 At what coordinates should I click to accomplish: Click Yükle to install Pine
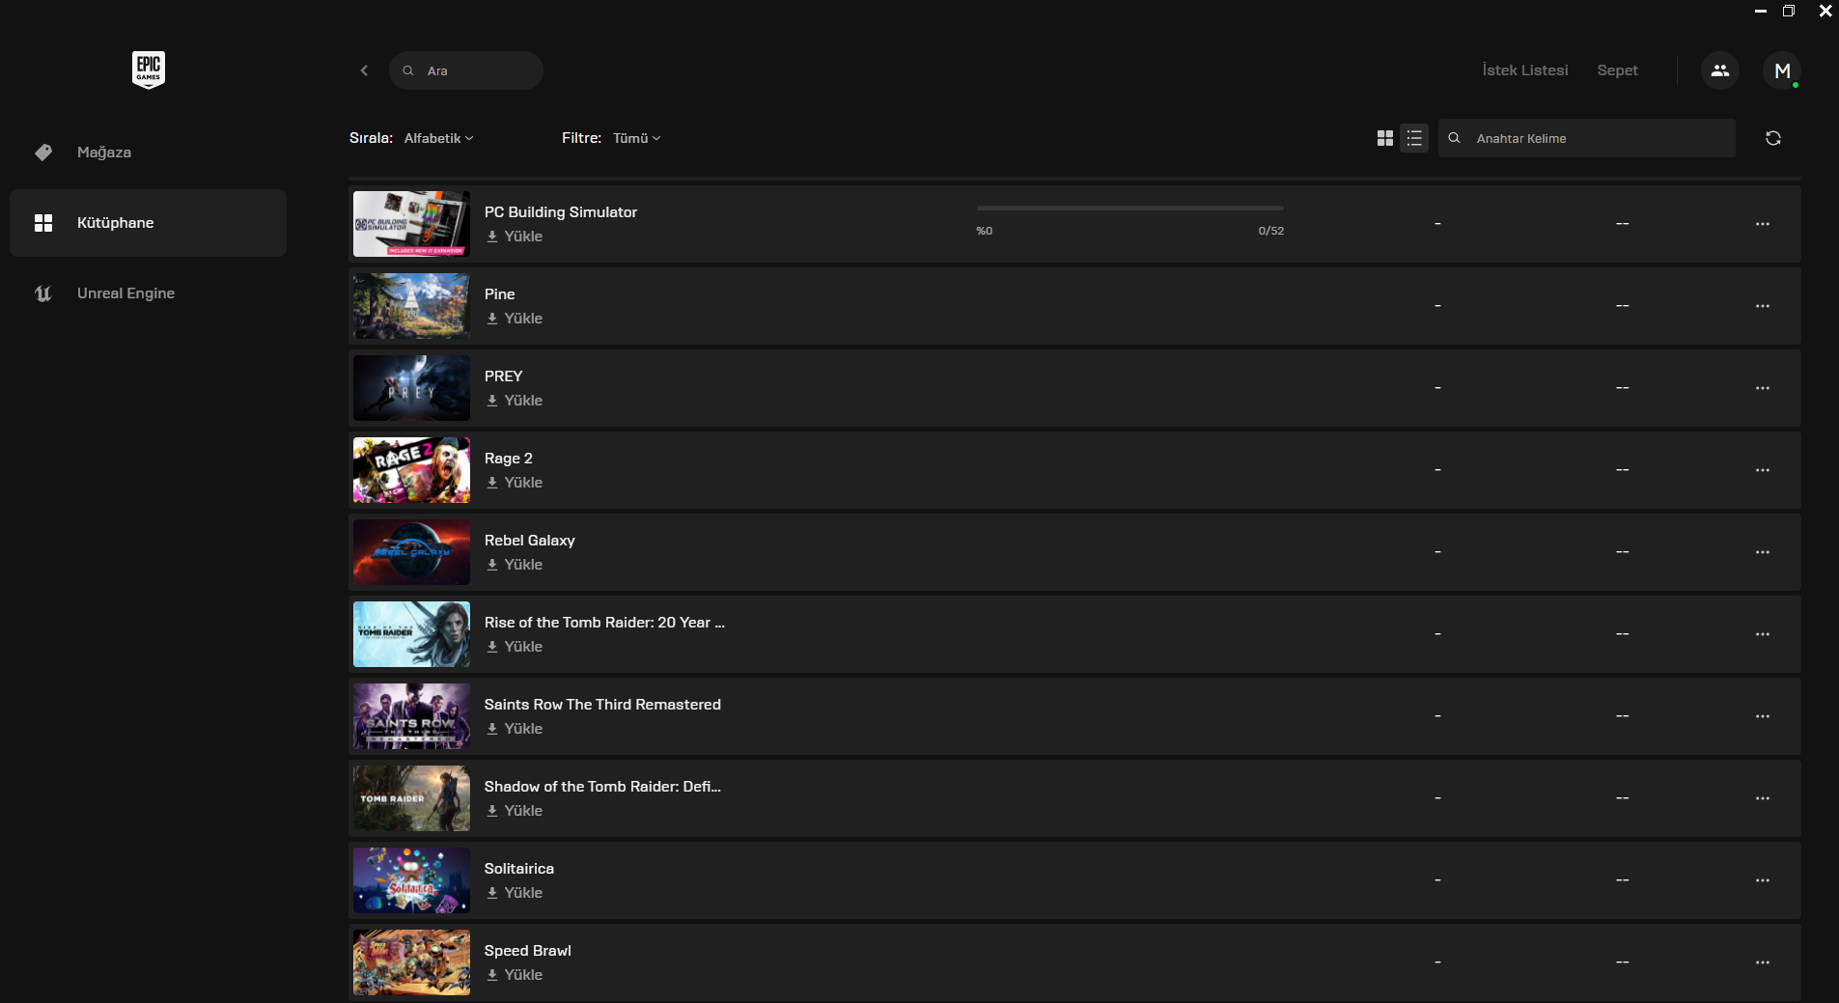pyautogui.click(x=515, y=319)
